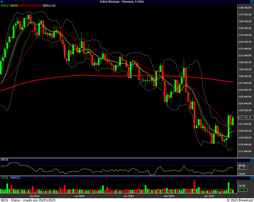
Task: Select the MMS3 indicator label
Action: pyautogui.click(x=5, y=6)
